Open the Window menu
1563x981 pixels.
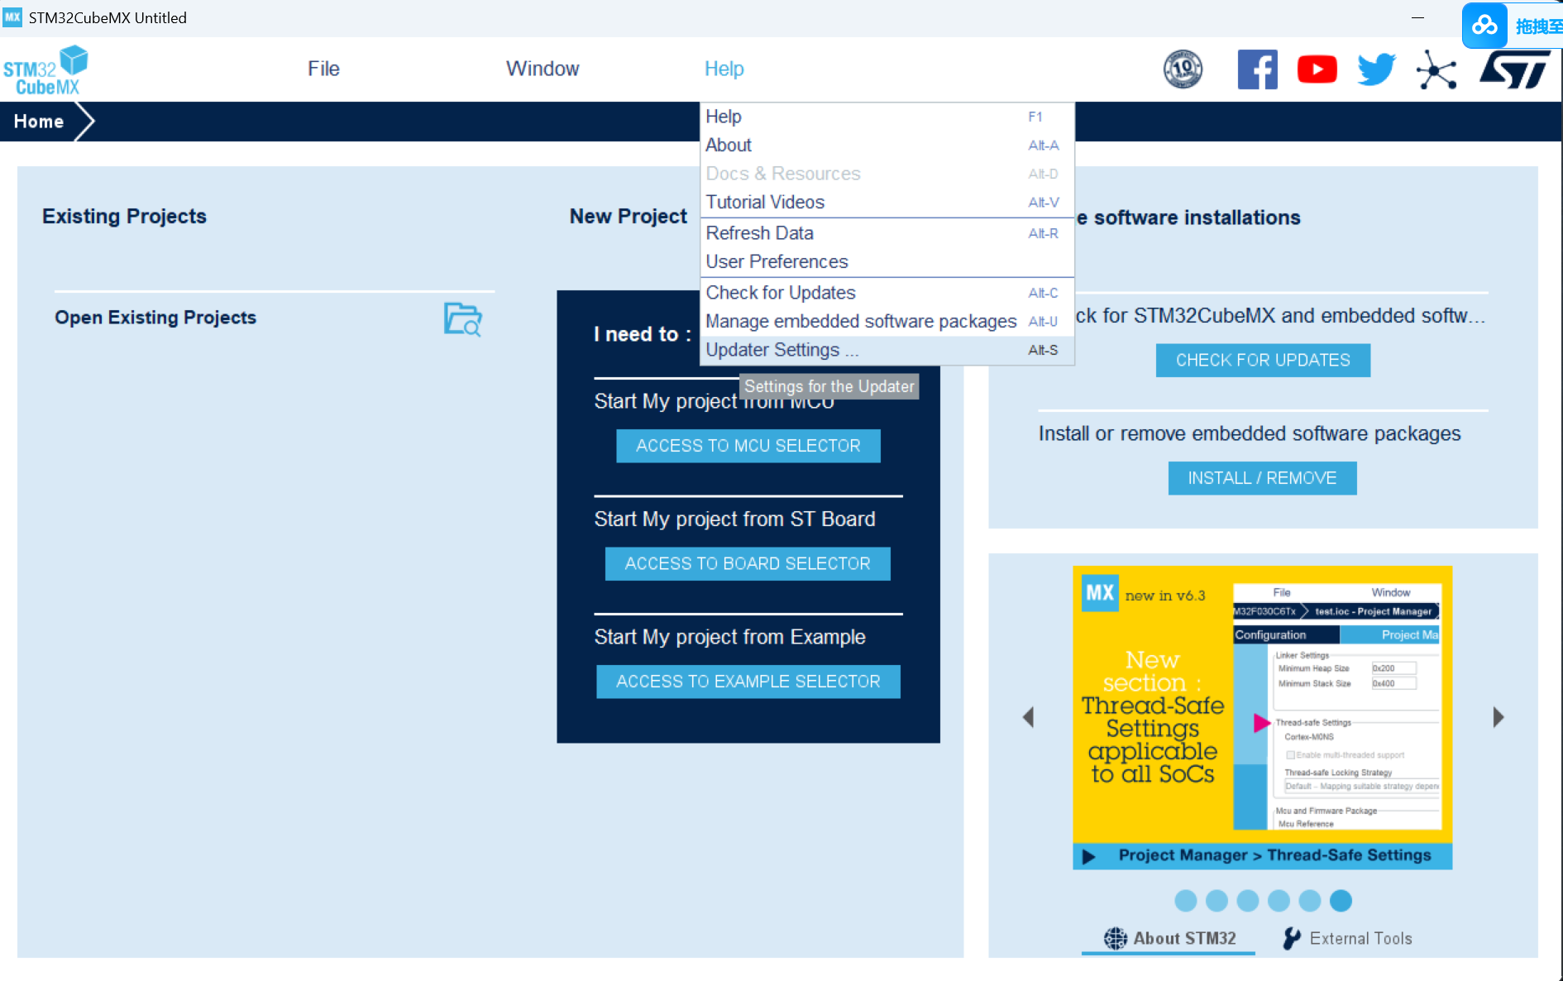(x=543, y=69)
